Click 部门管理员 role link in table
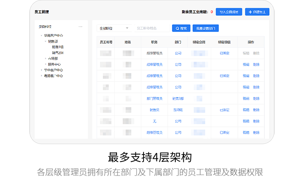This screenshot has width=300, height=179. [154, 99]
